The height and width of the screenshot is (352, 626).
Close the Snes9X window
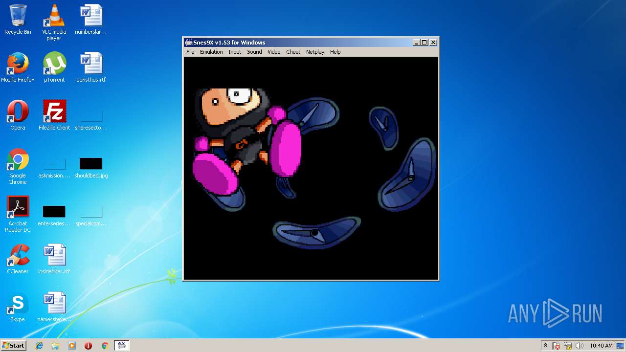(433, 43)
